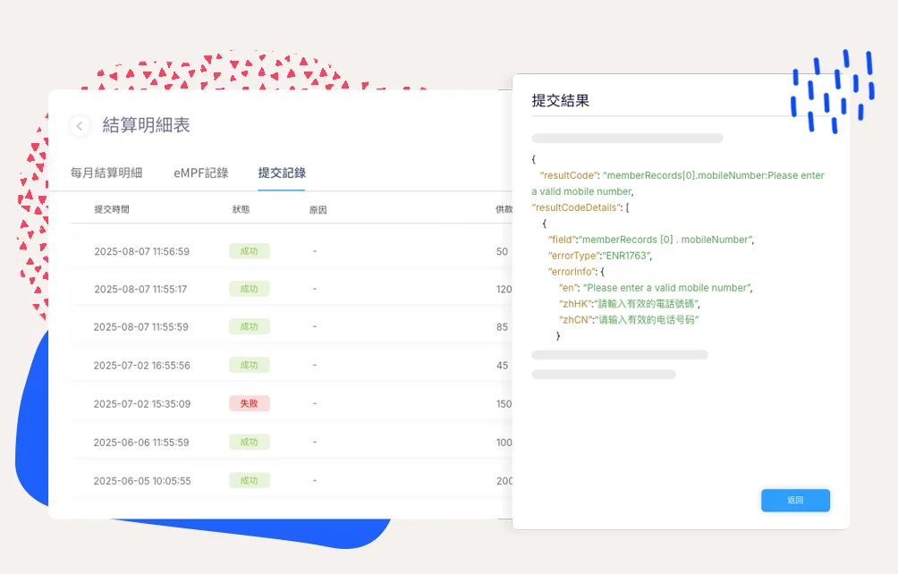Click the 提交時間 column header
The image size is (898, 574).
coord(112,209)
